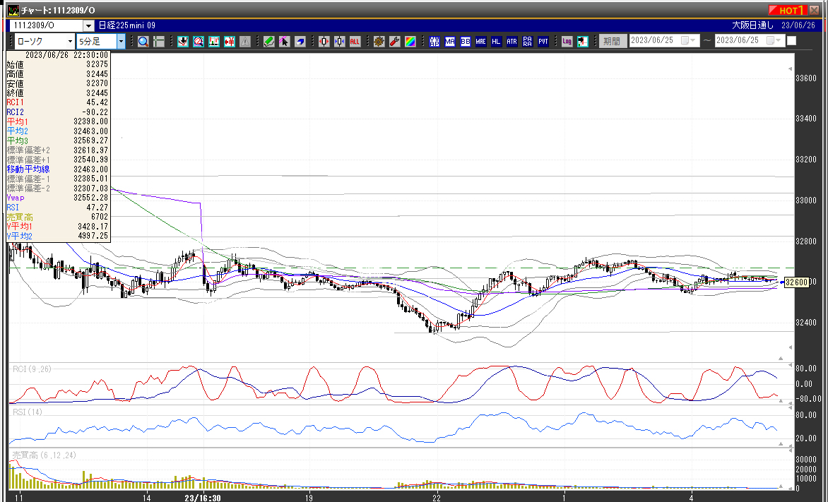Toggle the HL indicator button
The height and width of the screenshot is (502, 828).
[496, 42]
